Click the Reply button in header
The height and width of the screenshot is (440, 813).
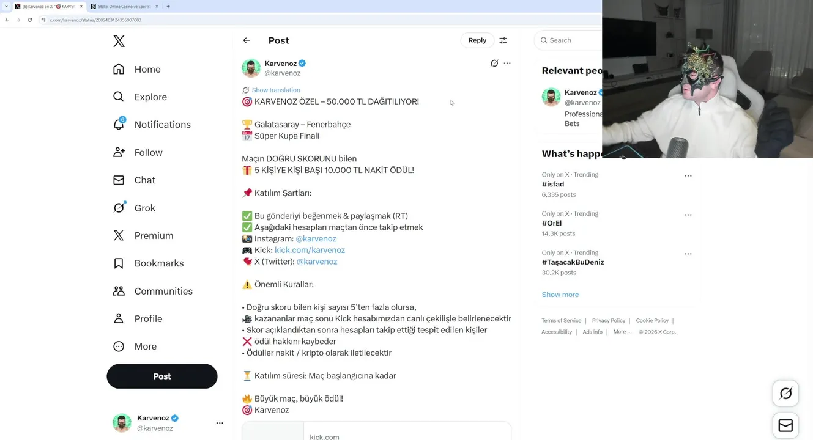(x=477, y=40)
